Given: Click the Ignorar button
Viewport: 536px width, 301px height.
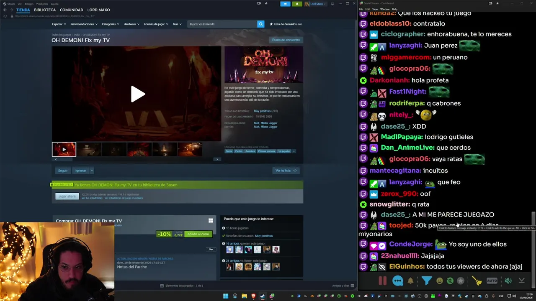Looking at the screenshot, I should [80, 171].
